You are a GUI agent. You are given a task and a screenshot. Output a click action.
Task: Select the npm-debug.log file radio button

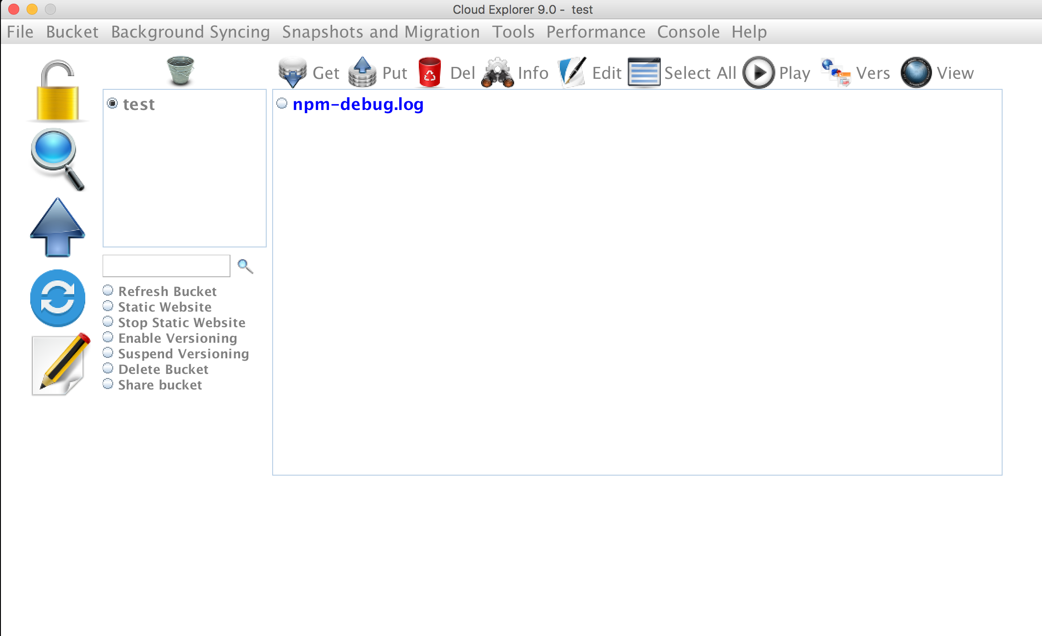[x=282, y=104]
